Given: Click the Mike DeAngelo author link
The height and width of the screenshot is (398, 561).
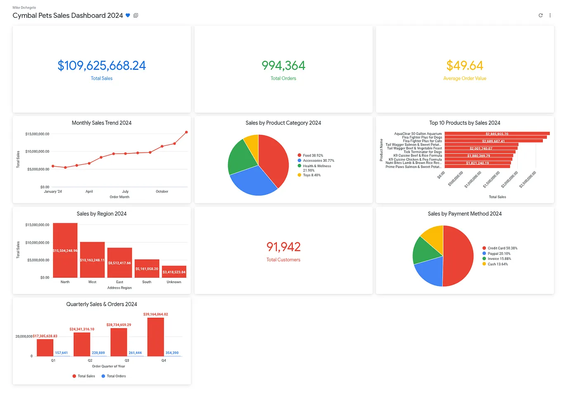Looking at the screenshot, I should (x=24, y=7).
